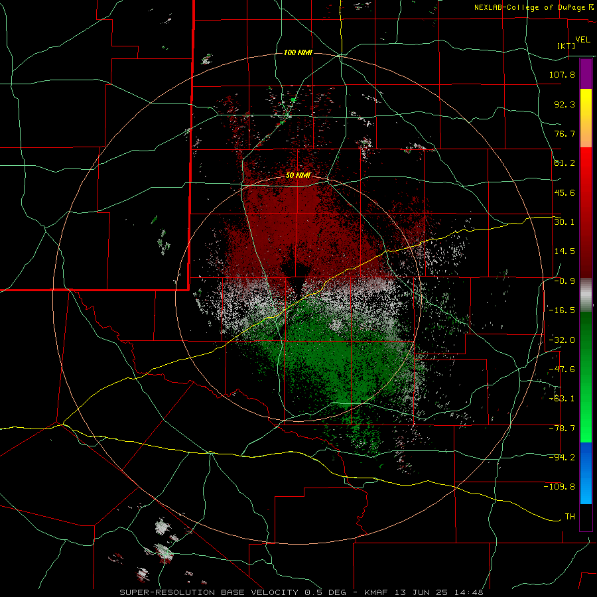The height and width of the screenshot is (597, 597).
Task: Click the 50 NMI range ring label
Action: [x=298, y=176]
